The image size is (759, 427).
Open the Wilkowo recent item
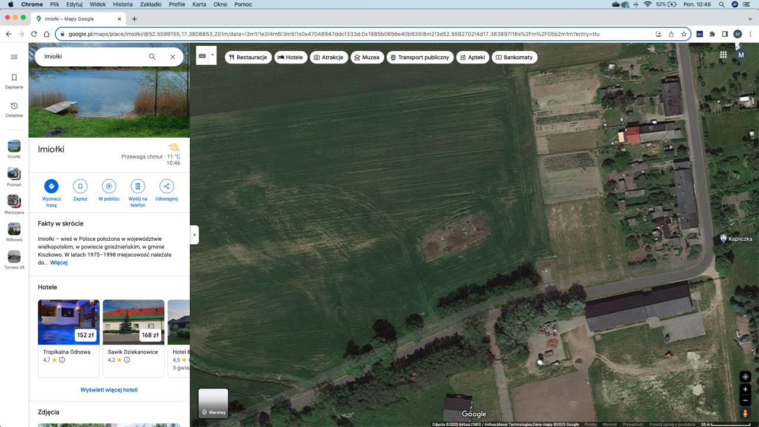(14, 232)
